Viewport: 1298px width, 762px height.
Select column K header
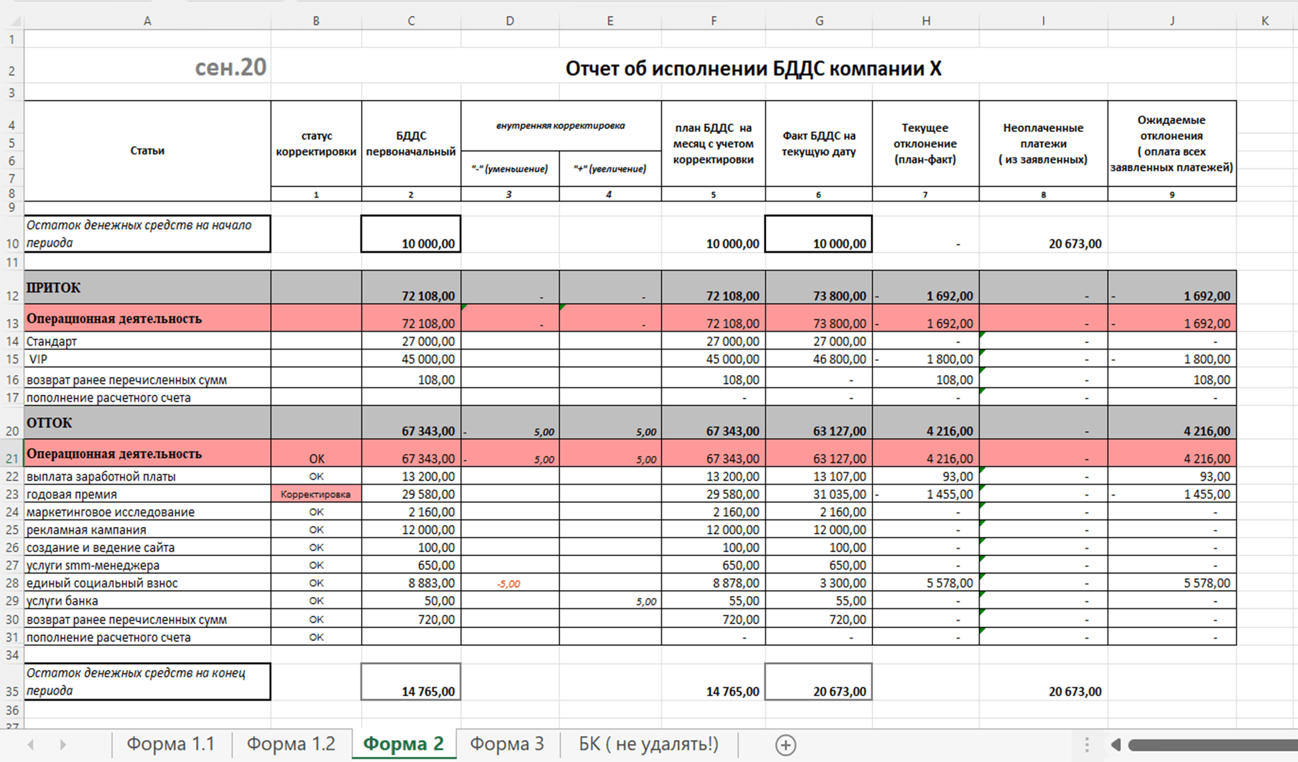[x=1265, y=21]
